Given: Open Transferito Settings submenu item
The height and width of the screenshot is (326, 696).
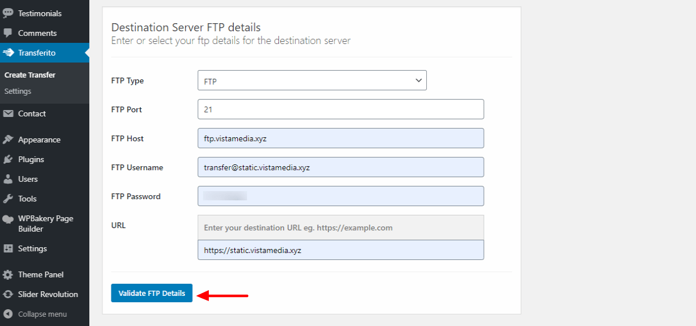Looking at the screenshot, I should click(17, 91).
